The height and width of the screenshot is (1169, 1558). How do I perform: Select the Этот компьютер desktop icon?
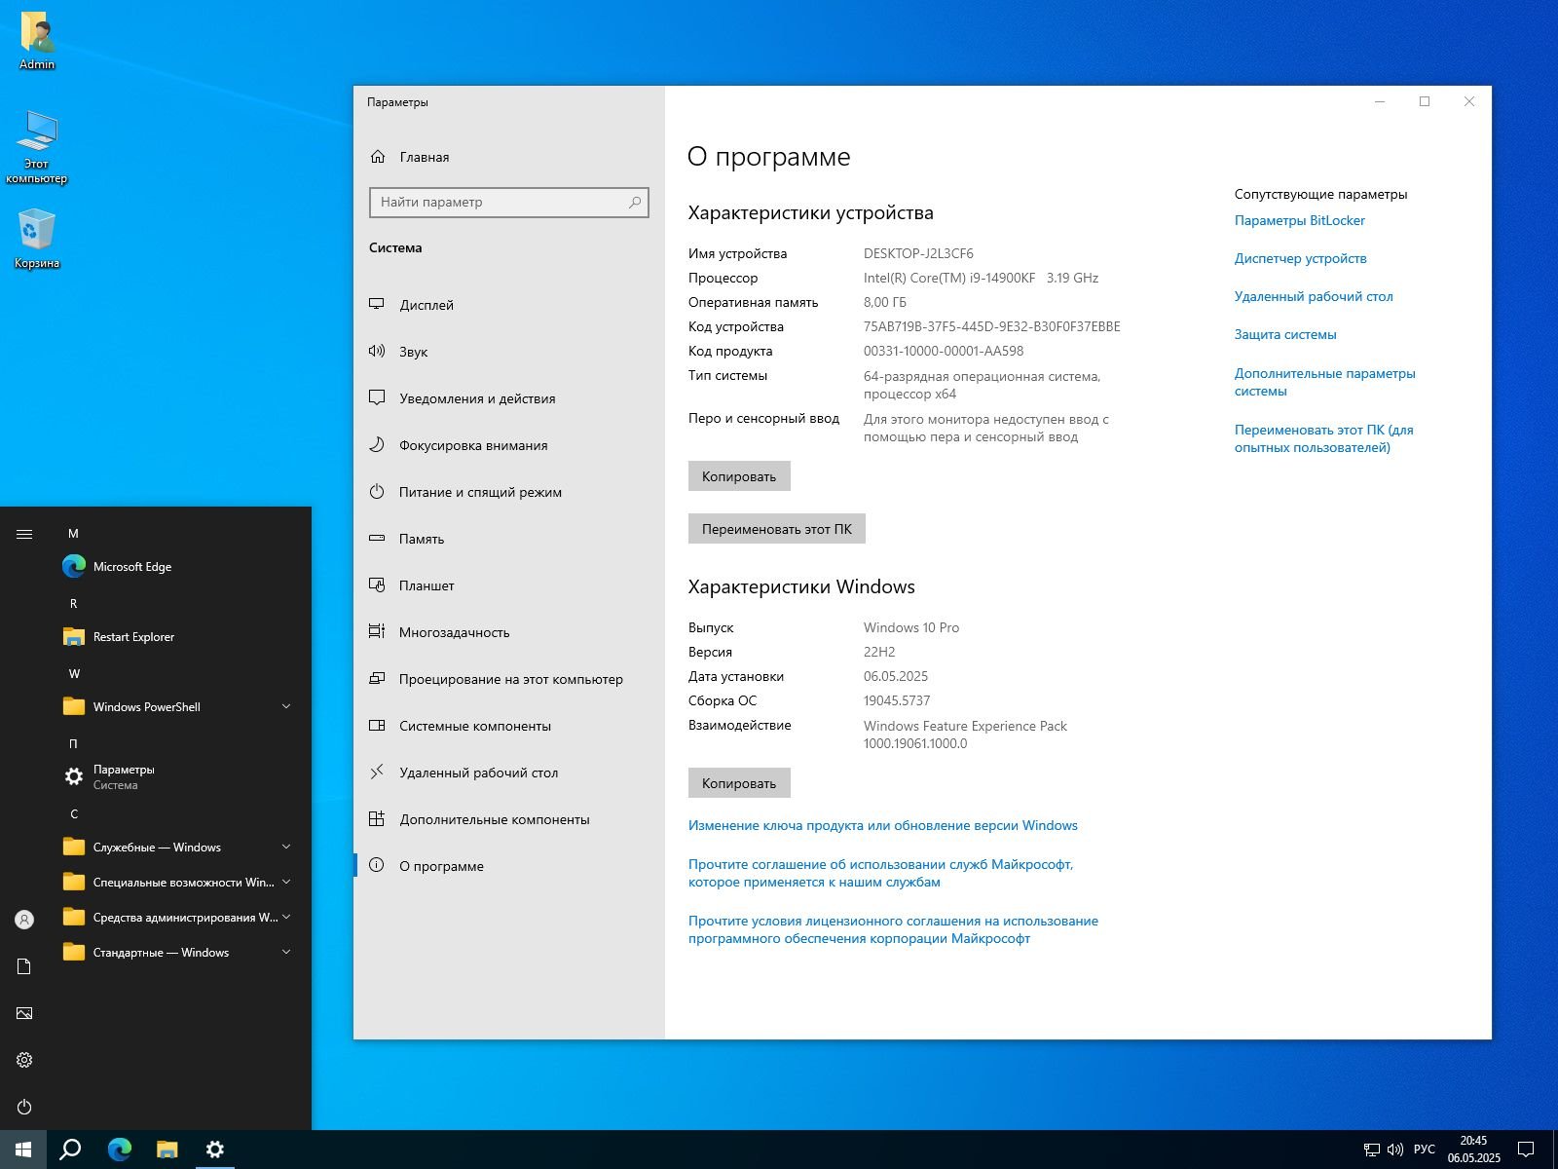point(37,146)
